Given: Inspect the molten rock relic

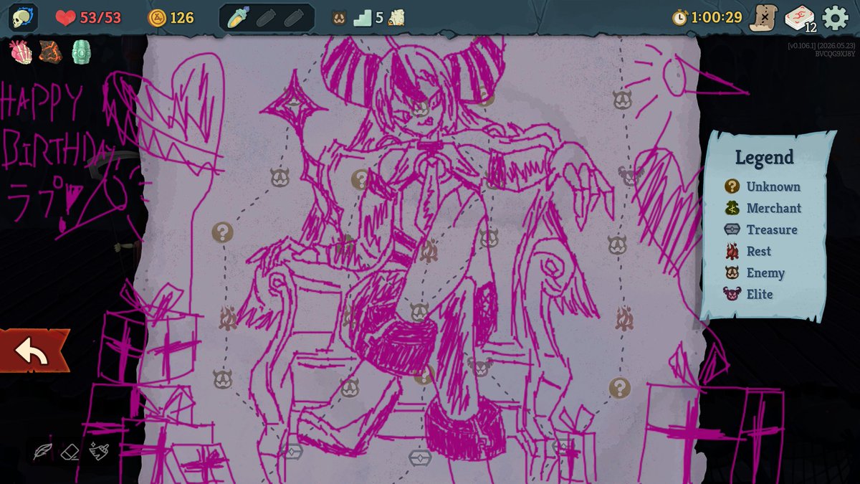Looking at the screenshot, I should click(x=49, y=52).
